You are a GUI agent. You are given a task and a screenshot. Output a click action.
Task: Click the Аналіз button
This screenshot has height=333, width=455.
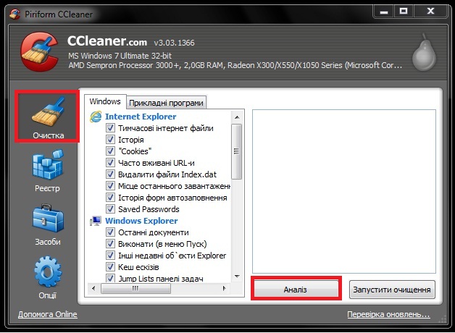tap(296, 290)
